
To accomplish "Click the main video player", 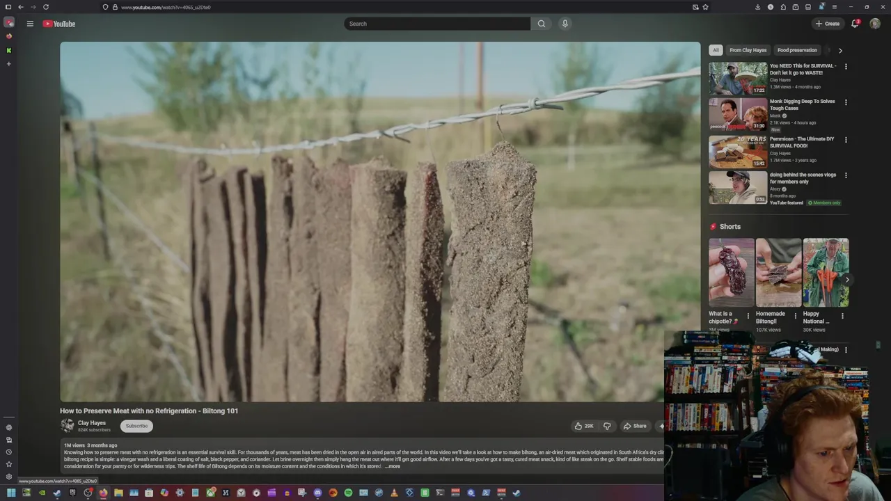I will coord(380,221).
